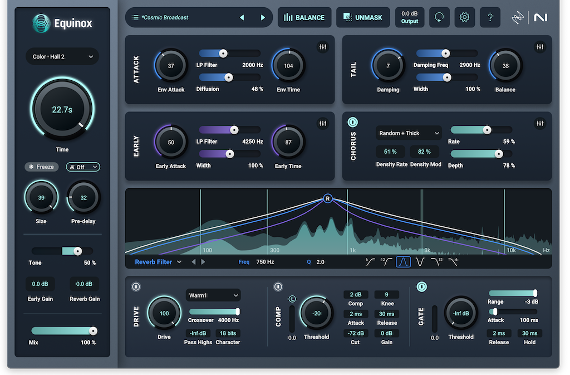Click the drive Character 18 bits field
This screenshot has height=375, width=570.
(228, 333)
